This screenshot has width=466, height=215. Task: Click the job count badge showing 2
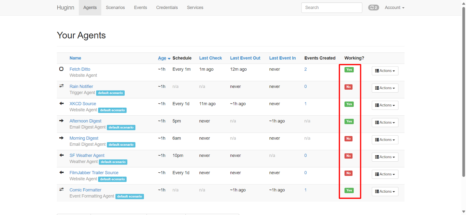click(373, 8)
